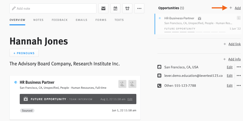
Task: Click the envelope email icon button
Action: (103, 8)
